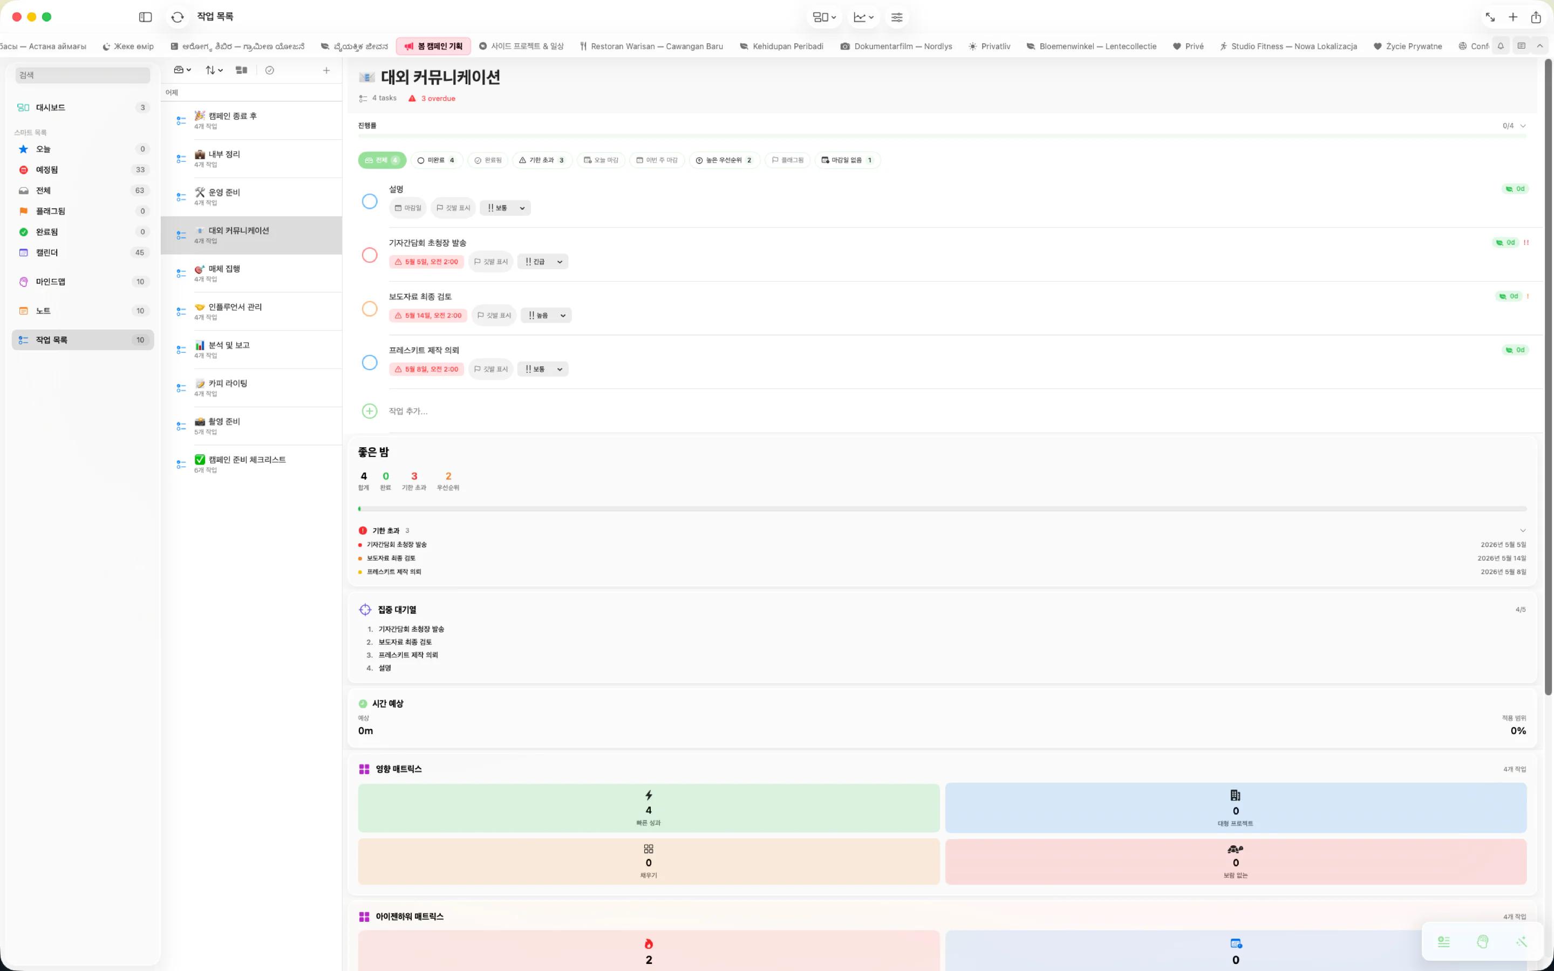Click the 빠른 성과 green matrix quadrant
1554x971 pixels.
(649, 808)
